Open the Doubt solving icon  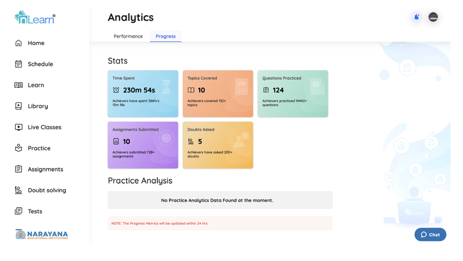pyautogui.click(x=19, y=190)
